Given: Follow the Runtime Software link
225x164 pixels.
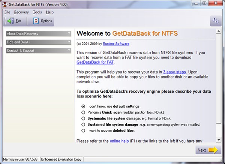Looking at the screenshot, I should (x=116, y=44).
